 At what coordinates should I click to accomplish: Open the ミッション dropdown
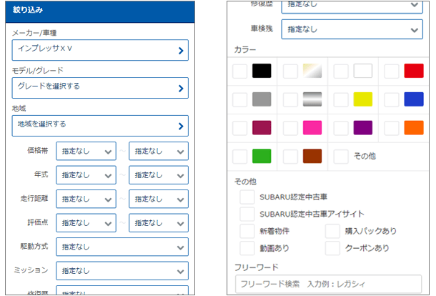tap(122, 271)
